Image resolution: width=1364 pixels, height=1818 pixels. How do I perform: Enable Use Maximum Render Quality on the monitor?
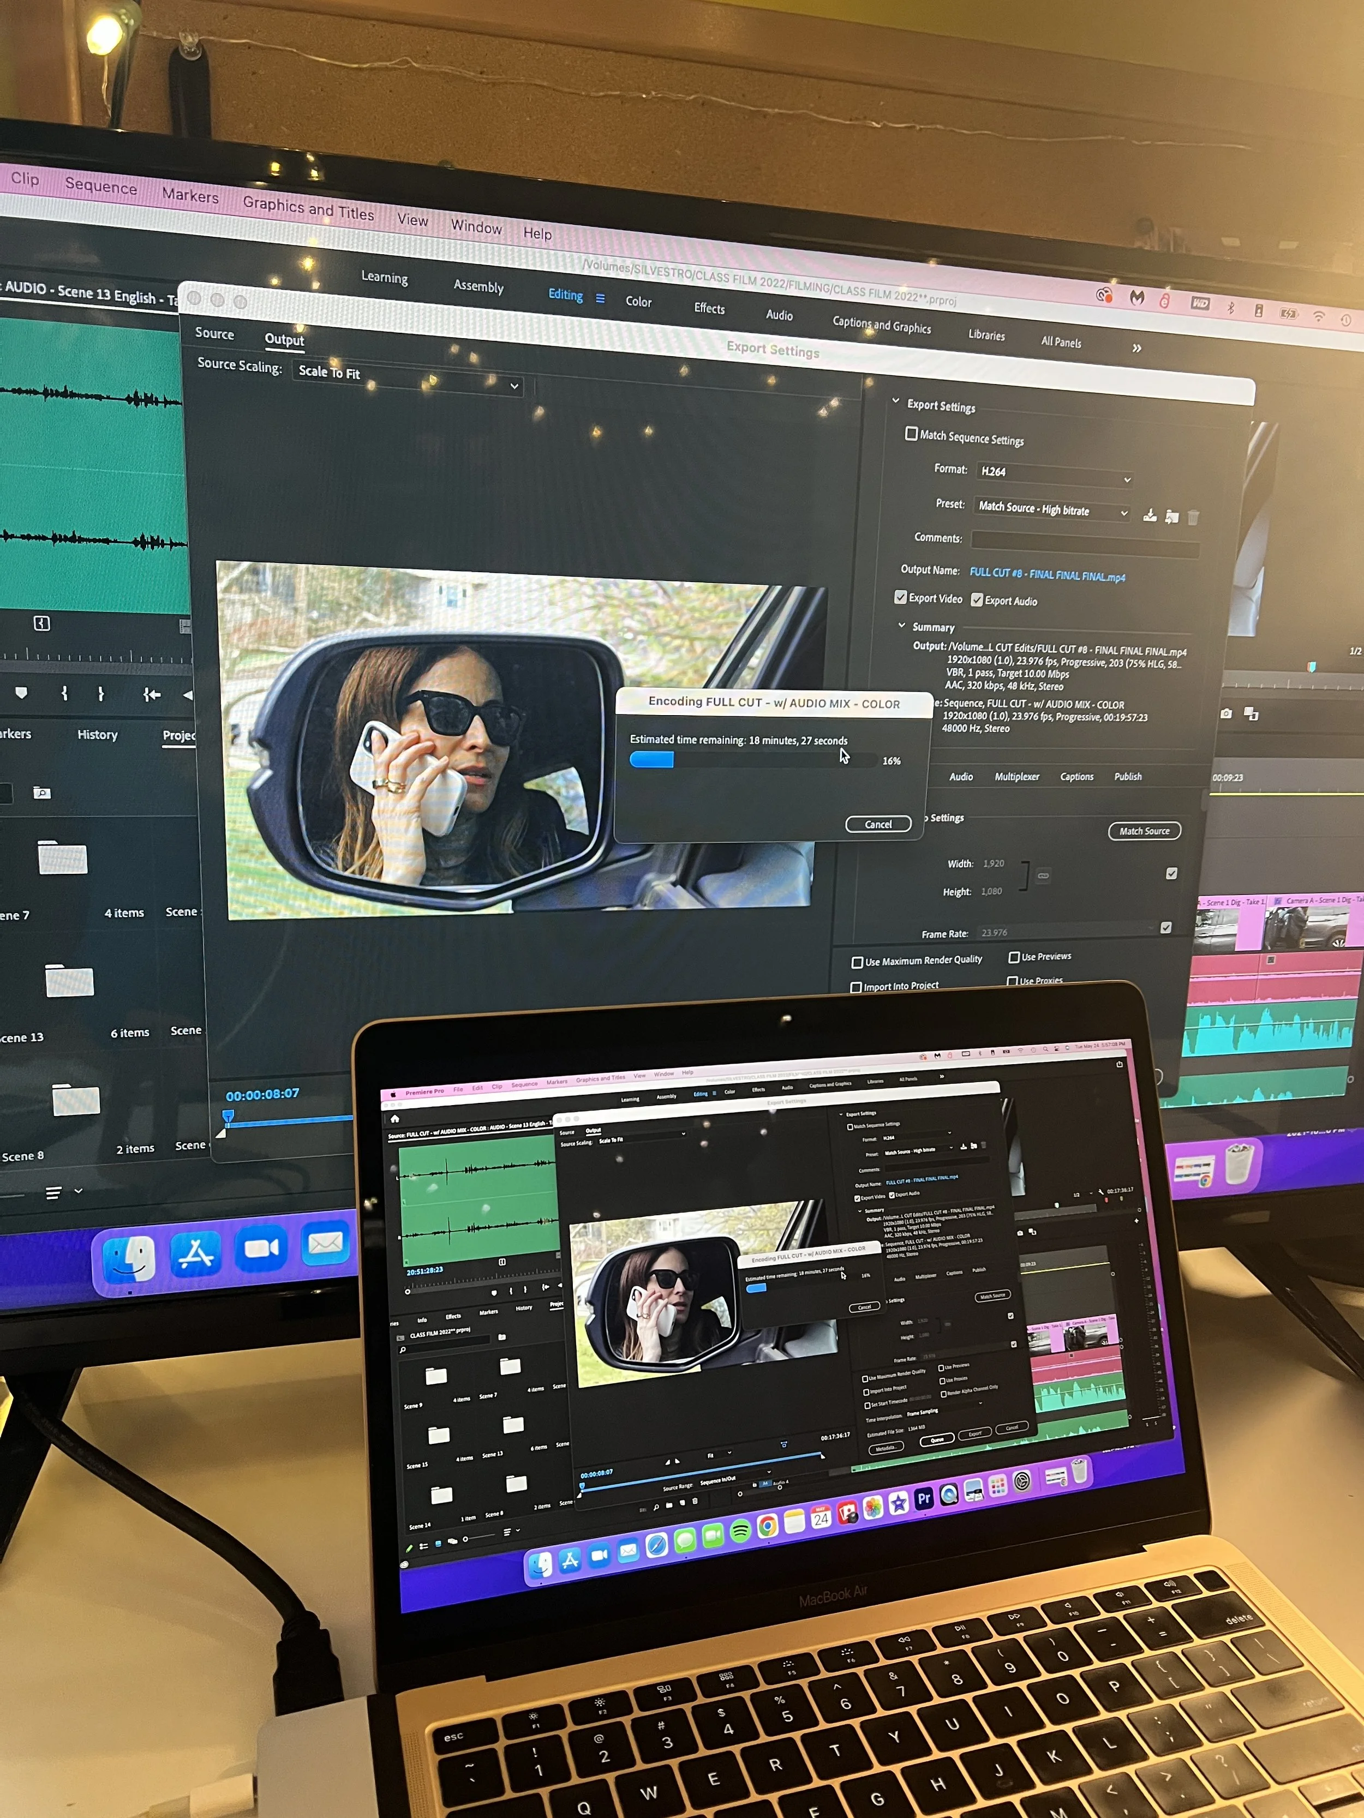click(x=858, y=962)
